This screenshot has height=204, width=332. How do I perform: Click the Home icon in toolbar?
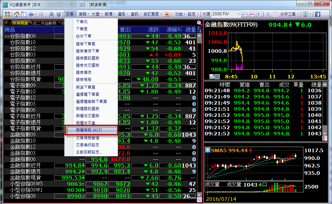point(17,14)
